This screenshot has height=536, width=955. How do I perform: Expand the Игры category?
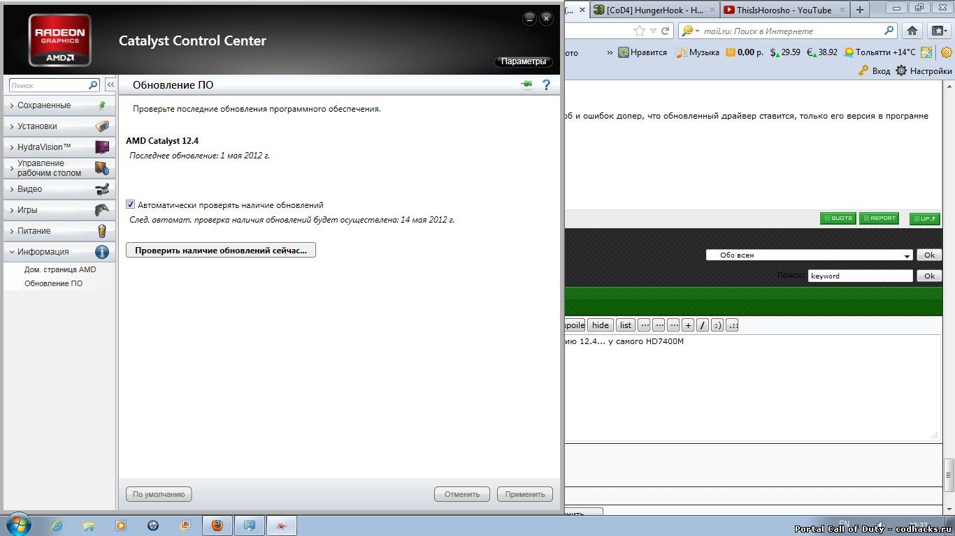click(27, 210)
